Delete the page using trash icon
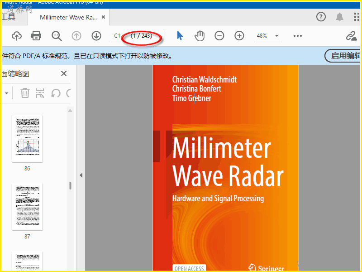Image resolution: width=362 pixels, height=272 pixels. (25, 93)
